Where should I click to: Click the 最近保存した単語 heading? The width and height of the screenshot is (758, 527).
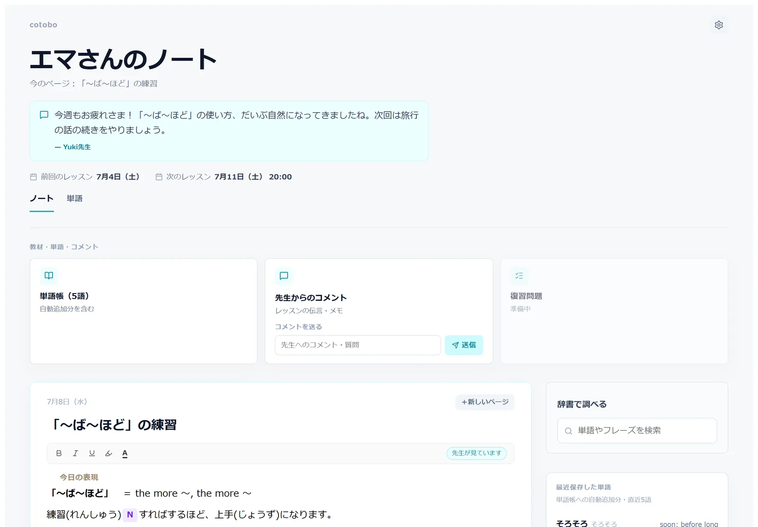pyautogui.click(x=583, y=487)
